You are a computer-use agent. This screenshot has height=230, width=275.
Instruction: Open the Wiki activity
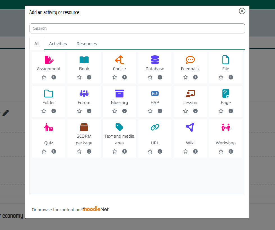coord(190,127)
